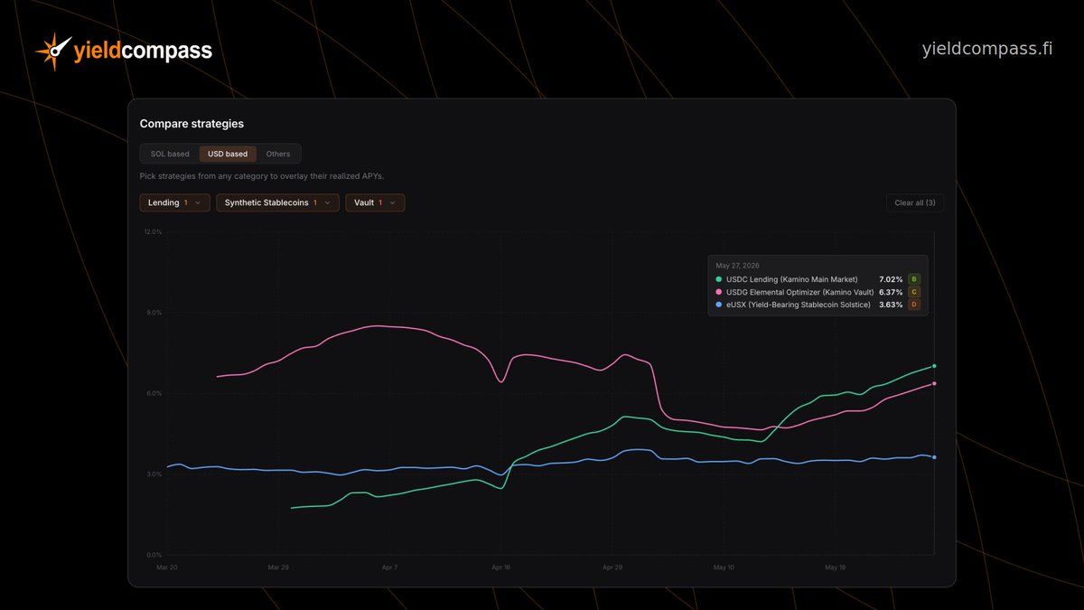Click the D rating badge for eUSX
Image resolution: width=1084 pixels, height=610 pixels.
914,305
